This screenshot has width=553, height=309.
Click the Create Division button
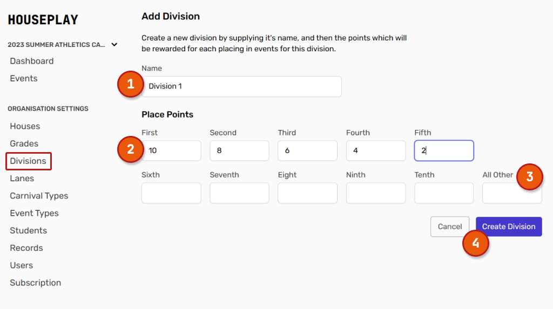[509, 226]
